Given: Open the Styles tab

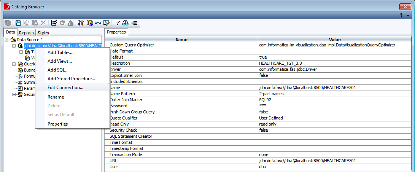Looking at the screenshot, I should (x=43, y=33).
